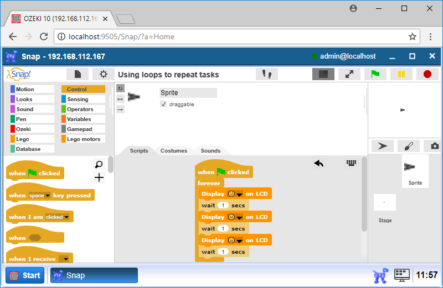Bookmark this page with star icon

(413, 36)
